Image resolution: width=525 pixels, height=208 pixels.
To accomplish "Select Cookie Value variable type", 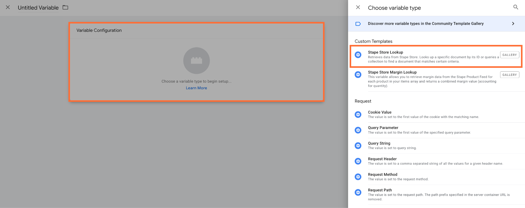I will tap(437, 114).
